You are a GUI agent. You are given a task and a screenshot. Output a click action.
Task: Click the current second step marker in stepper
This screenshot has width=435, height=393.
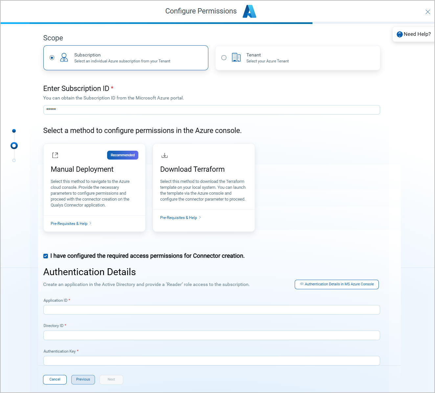(14, 145)
